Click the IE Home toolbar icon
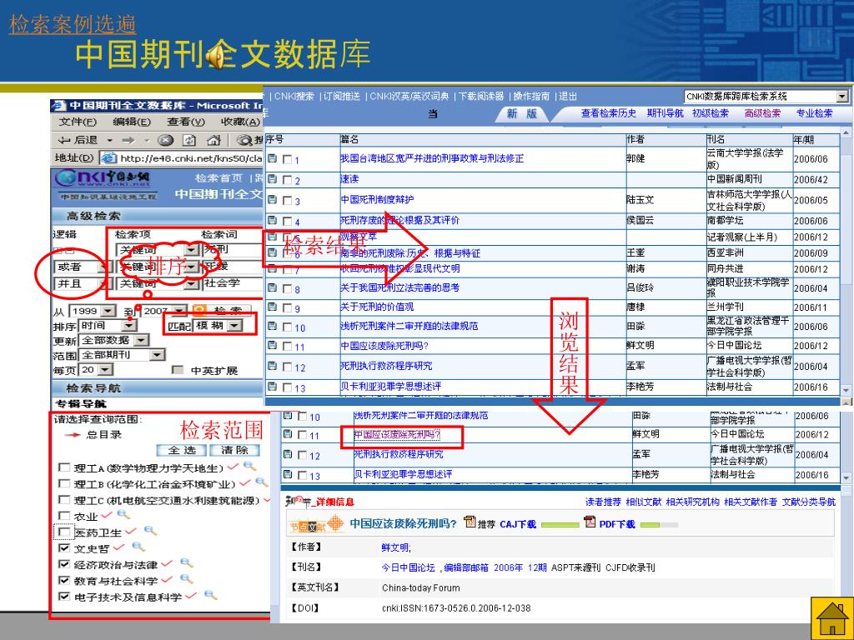Image resolution: width=854 pixels, height=640 pixels. pos(213,140)
